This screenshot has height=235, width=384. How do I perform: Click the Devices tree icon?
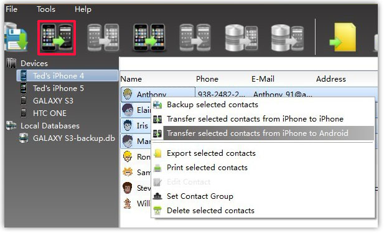(11, 63)
